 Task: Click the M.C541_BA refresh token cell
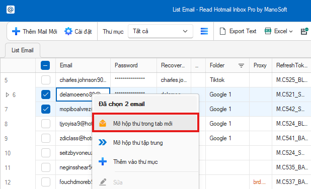[291, 138]
